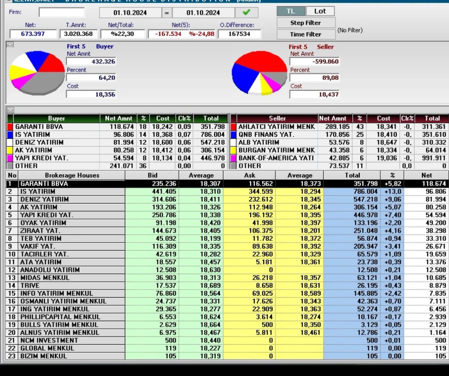Image resolution: width=449 pixels, height=376 pixels.
Task: Select the BIZIM MENKUL row
Action: (227, 356)
